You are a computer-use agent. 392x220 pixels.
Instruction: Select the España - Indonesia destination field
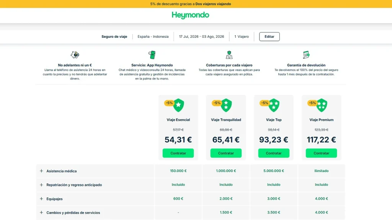[153, 36]
